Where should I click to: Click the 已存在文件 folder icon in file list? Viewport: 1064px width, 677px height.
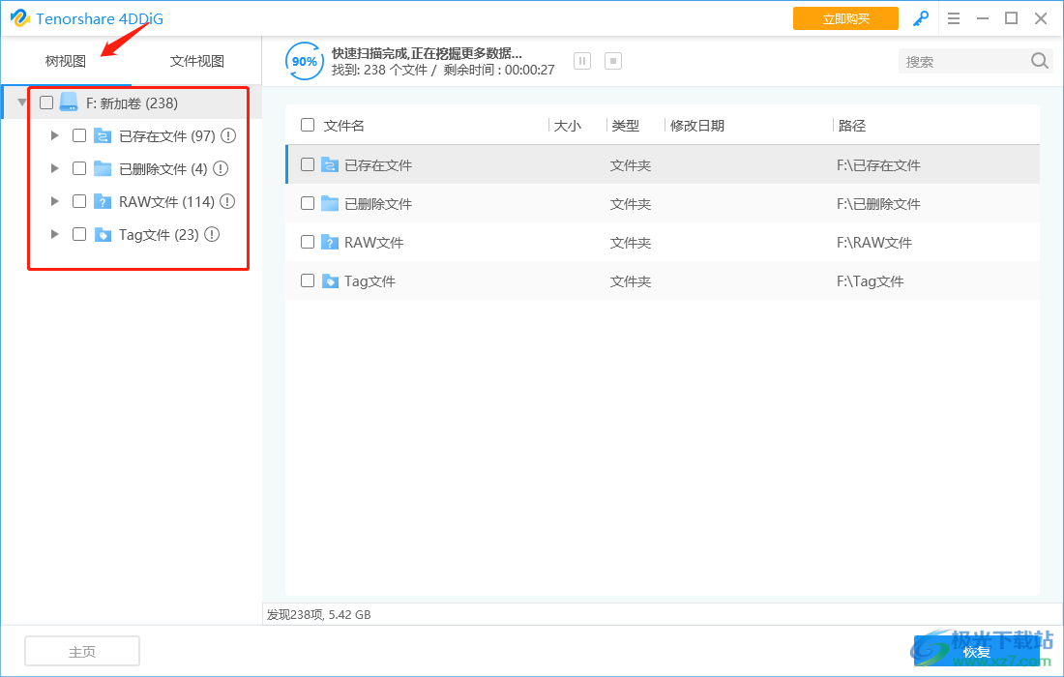[330, 164]
